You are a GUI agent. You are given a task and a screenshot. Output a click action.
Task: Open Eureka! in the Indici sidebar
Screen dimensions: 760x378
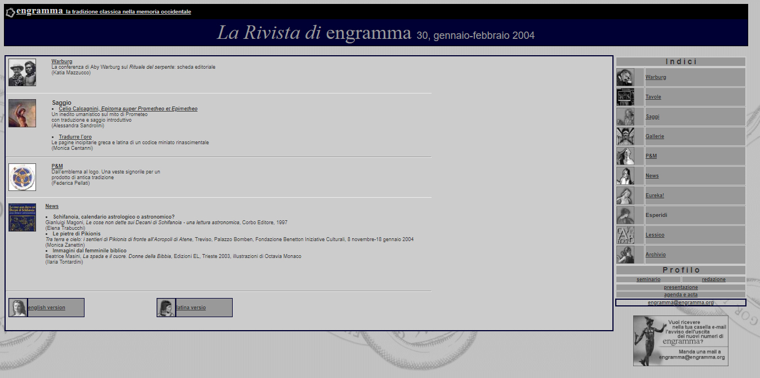coord(655,195)
